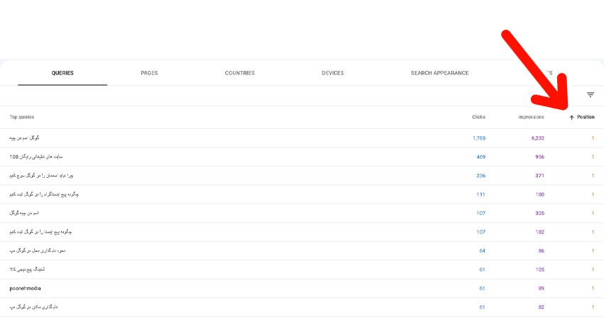Sort table by the Position column header
Viewport: 604px width, 319px height.
(582, 117)
